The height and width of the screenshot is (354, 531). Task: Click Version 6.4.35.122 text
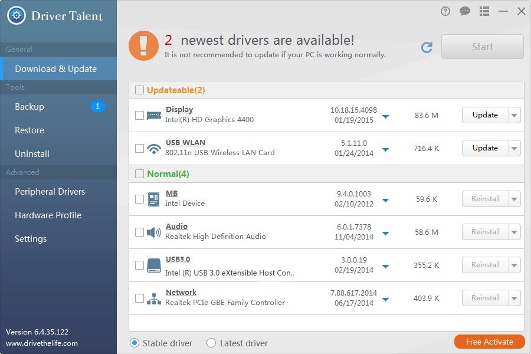pos(37,332)
